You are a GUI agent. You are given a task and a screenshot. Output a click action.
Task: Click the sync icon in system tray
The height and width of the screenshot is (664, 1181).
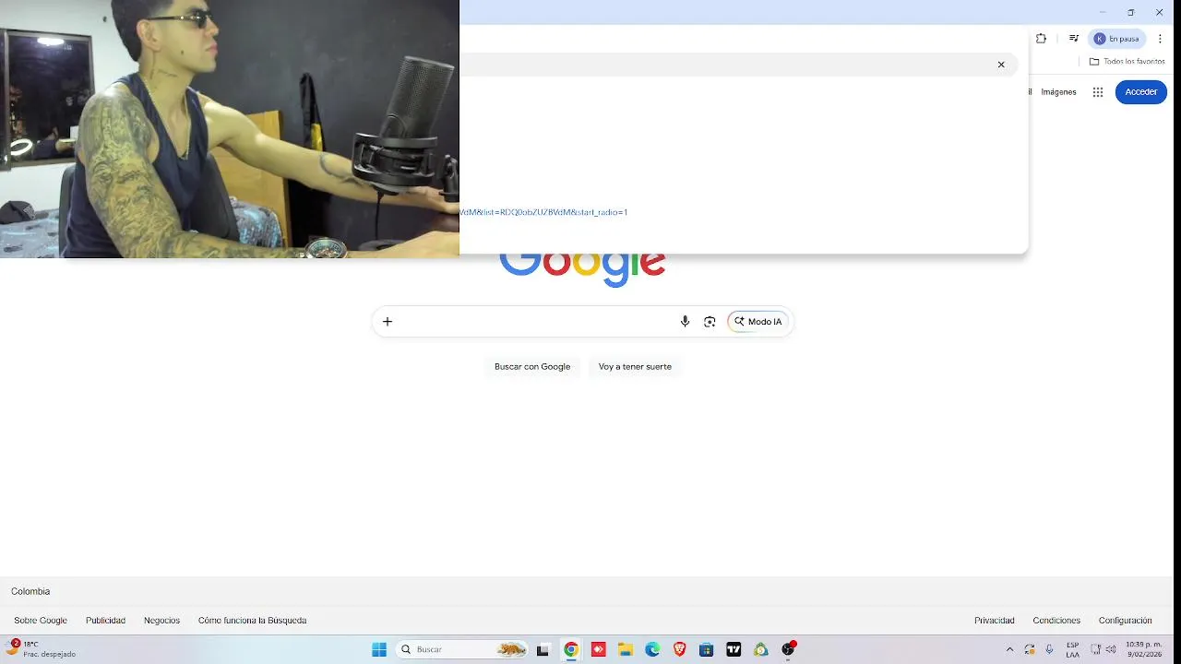pyautogui.click(x=1030, y=649)
